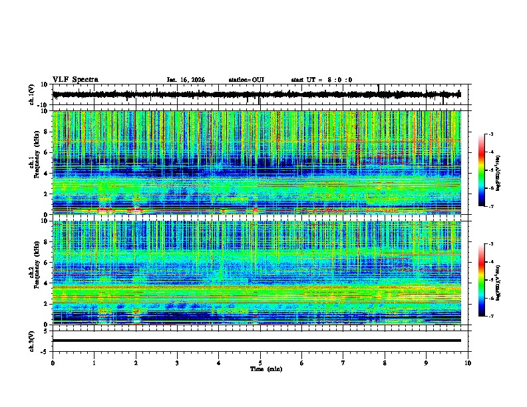This screenshot has height=407, width=527.
Task: Click tick label "5" on the Time axis
Action: 260,363
